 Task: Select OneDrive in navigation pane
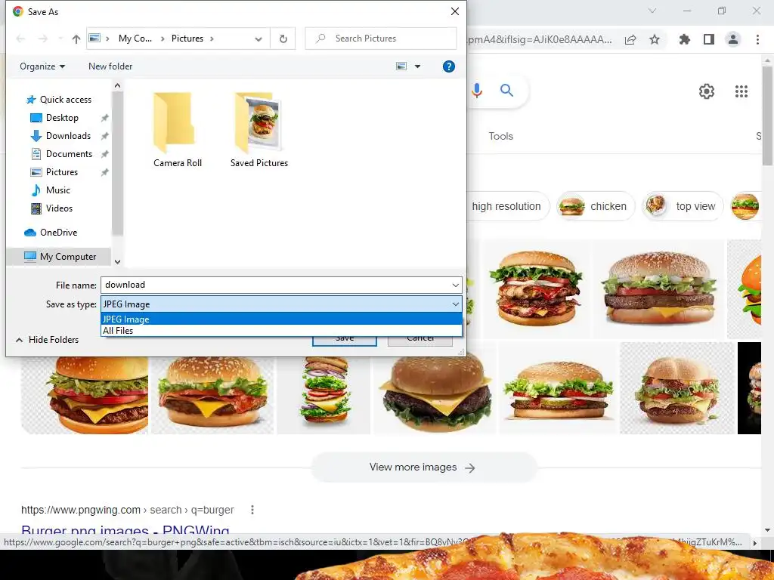[58, 233]
